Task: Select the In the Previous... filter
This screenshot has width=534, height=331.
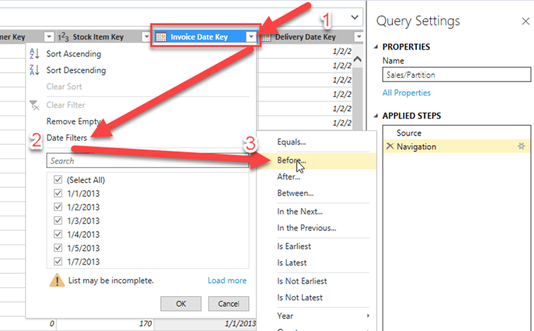Action: 306,227
